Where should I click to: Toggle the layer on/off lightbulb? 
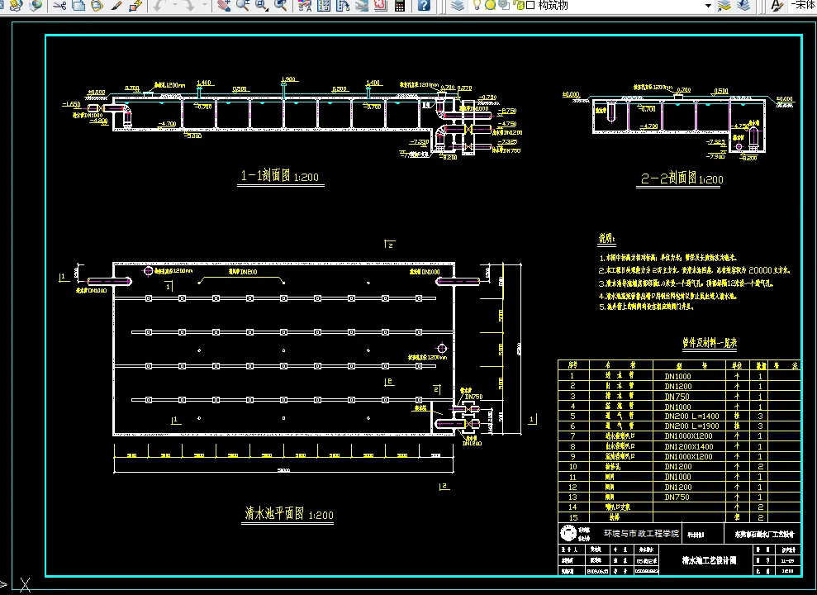(x=477, y=5)
